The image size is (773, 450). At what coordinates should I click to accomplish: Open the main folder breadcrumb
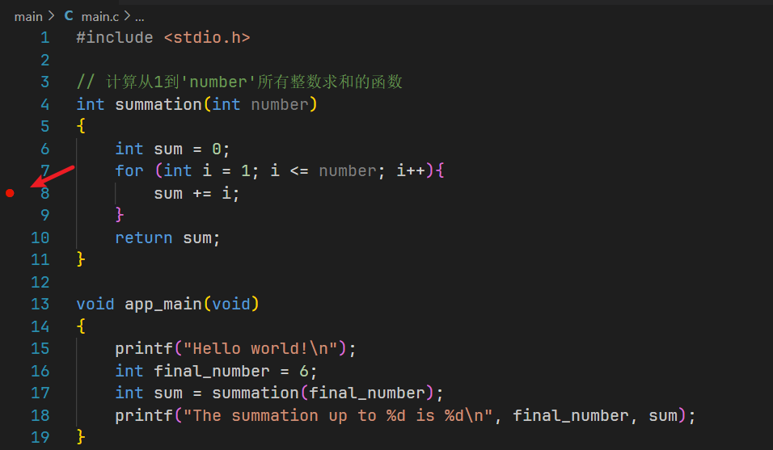(x=28, y=16)
